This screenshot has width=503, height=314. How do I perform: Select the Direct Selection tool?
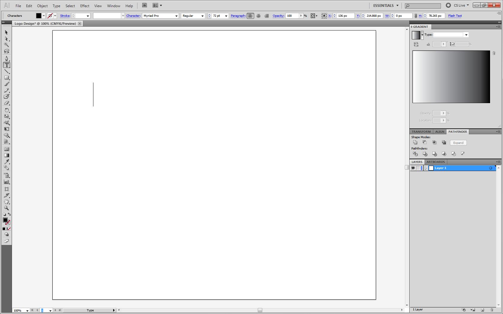click(x=7, y=39)
